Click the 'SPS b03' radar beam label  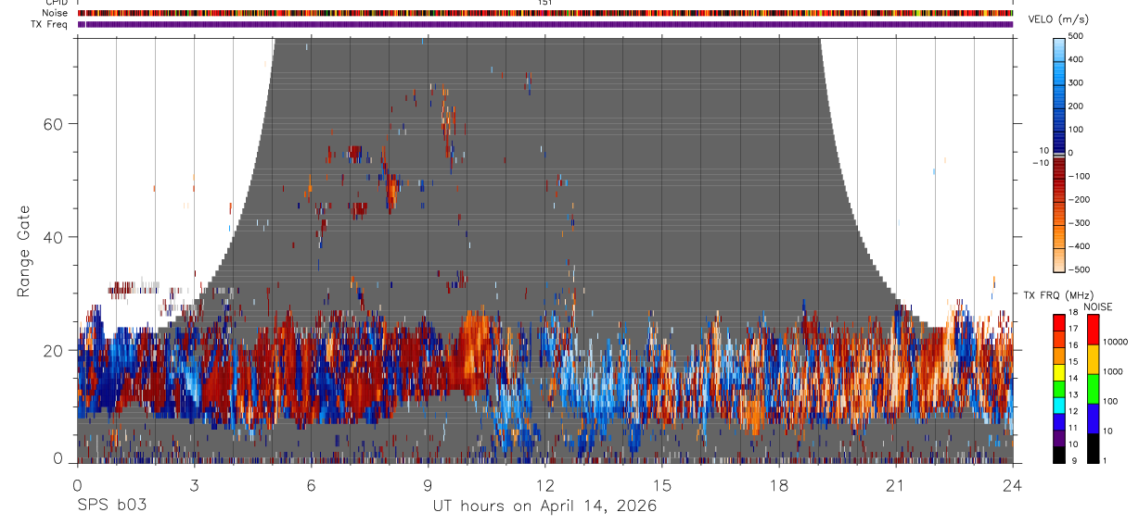pos(111,506)
